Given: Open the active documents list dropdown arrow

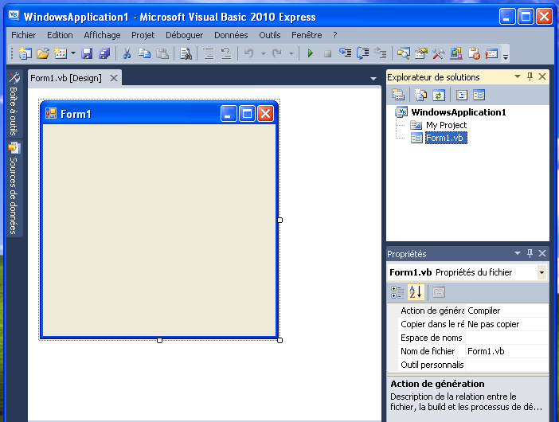Looking at the screenshot, I should 373,78.
